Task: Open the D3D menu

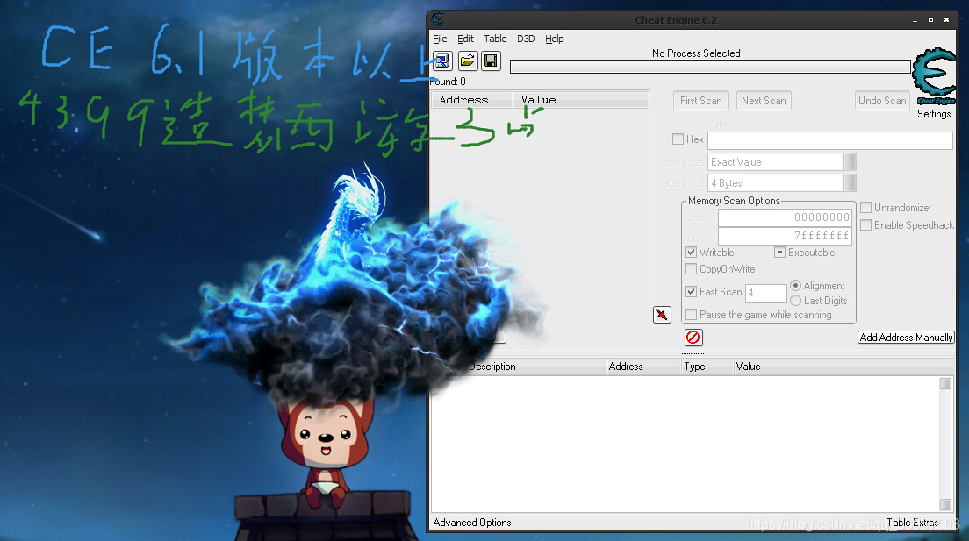Action: [x=526, y=39]
